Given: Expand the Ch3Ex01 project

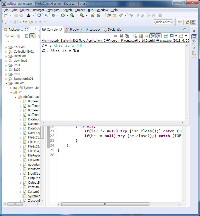Looking at the screenshot, I should tap(6, 47).
